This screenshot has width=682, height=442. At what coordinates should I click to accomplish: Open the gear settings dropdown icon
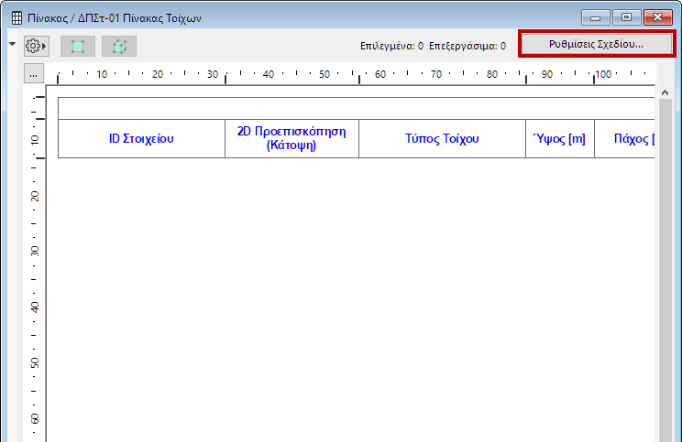[x=36, y=46]
